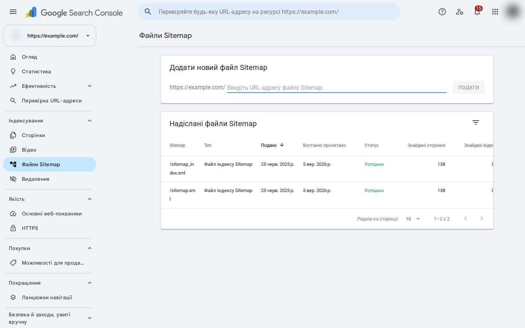
Task: Click the HTTPS lock icon
Action: point(13,228)
